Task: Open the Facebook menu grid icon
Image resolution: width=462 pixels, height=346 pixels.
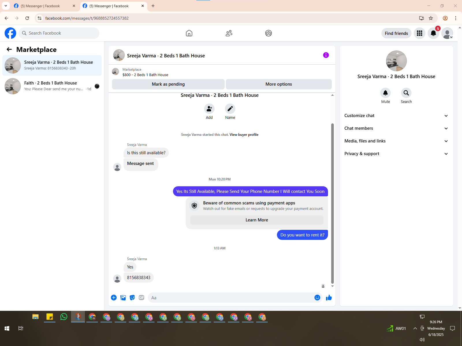Action: tap(420, 33)
